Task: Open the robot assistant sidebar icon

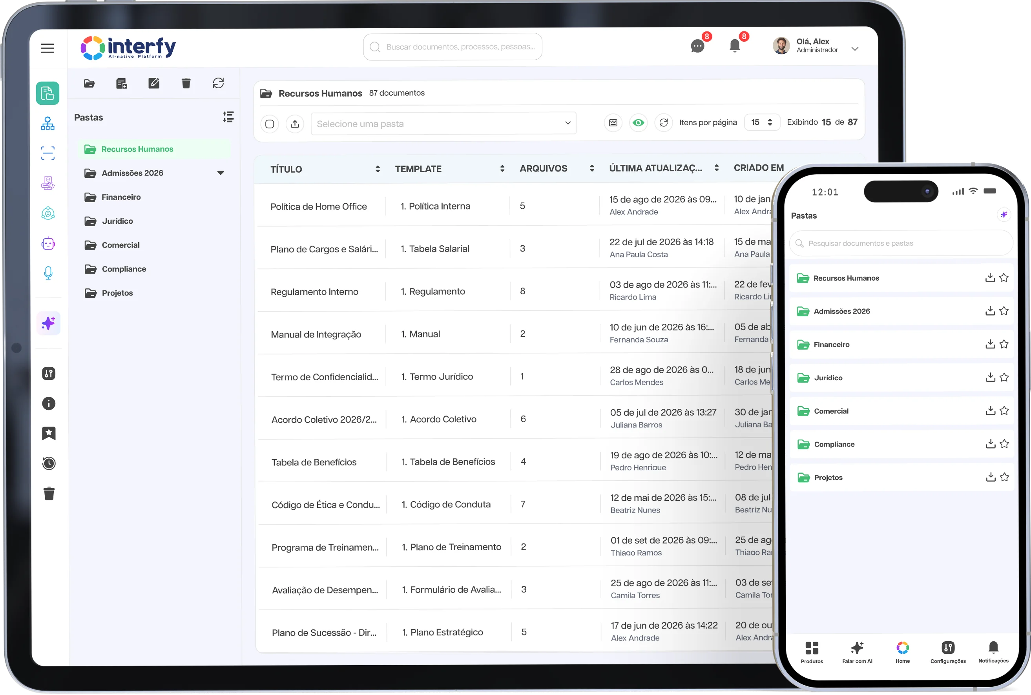Action: coord(48,243)
